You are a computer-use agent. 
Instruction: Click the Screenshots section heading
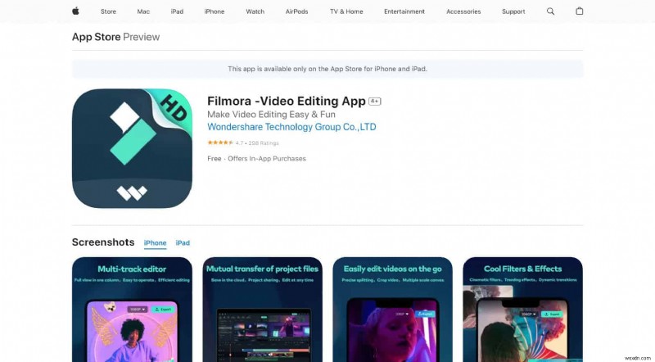coord(103,242)
